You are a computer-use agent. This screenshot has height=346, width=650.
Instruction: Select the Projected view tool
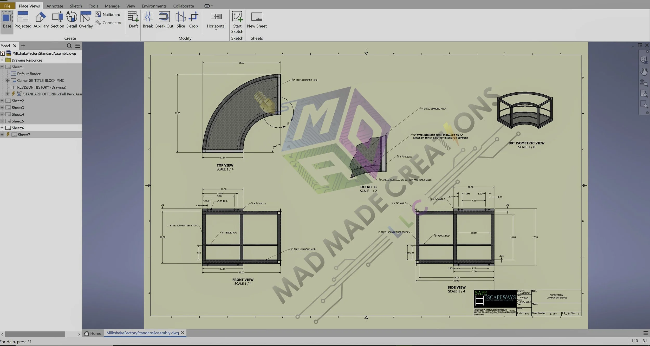(23, 20)
